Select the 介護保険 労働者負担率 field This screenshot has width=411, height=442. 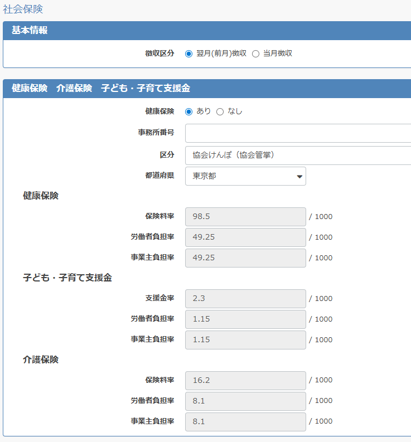245,401
